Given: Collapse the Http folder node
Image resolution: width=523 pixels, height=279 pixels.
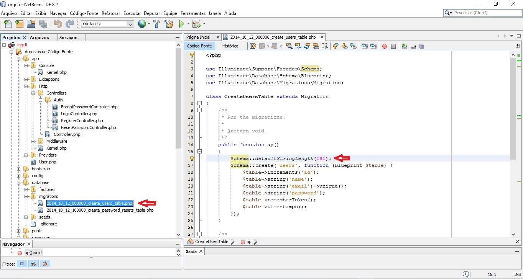Looking at the screenshot, I should pyautogui.click(x=26, y=86).
